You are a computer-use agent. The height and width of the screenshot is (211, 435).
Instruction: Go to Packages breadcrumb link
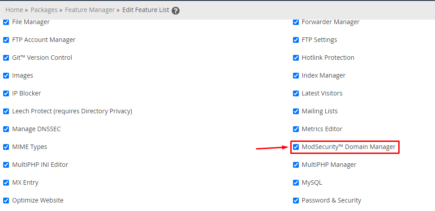pyautogui.click(x=44, y=10)
